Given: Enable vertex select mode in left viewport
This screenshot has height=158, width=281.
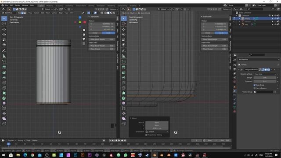Looking at the screenshot, I should 19,13.
